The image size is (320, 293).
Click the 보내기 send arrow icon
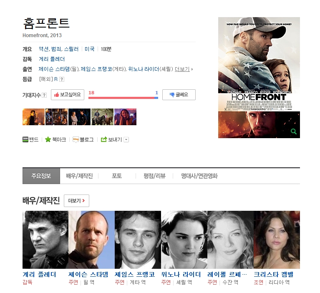(104, 139)
